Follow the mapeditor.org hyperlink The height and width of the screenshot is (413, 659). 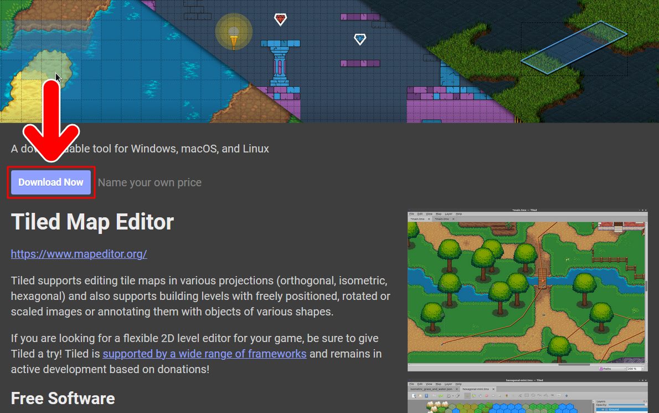(x=79, y=254)
